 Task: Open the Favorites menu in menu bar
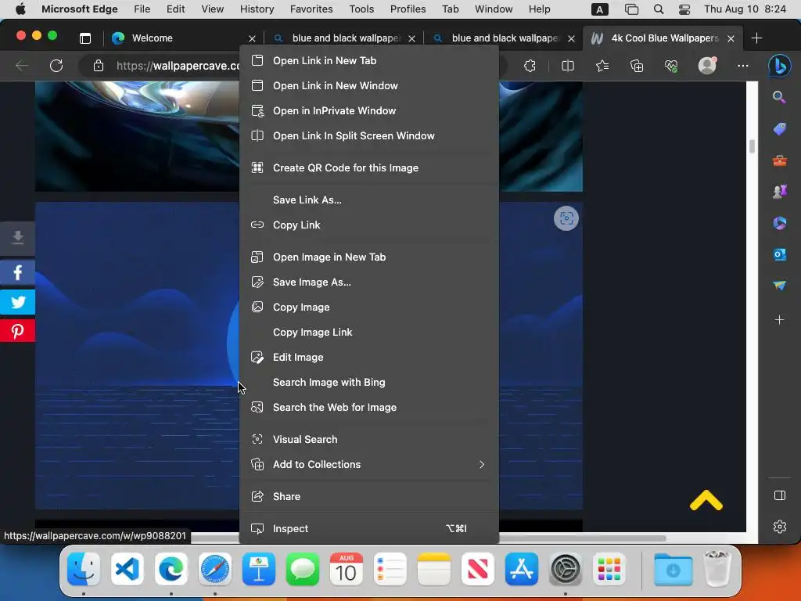pyautogui.click(x=311, y=9)
